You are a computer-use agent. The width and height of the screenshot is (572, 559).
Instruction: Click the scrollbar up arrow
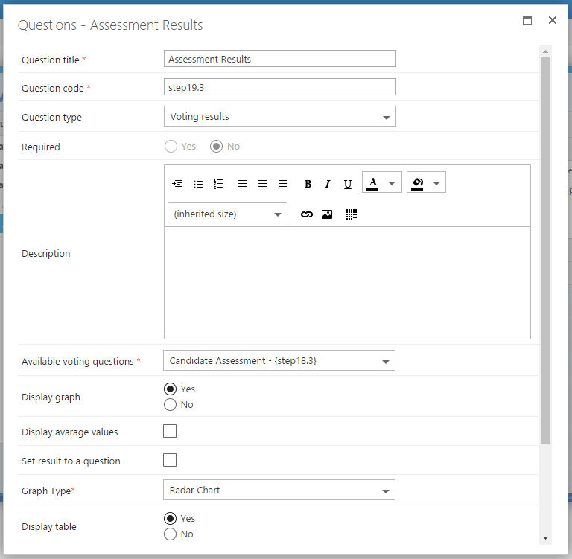545,51
